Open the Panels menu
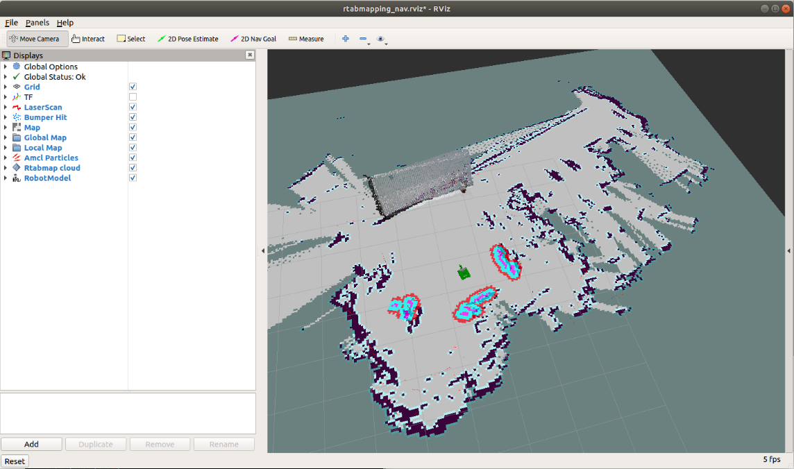 (x=37, y=22)
